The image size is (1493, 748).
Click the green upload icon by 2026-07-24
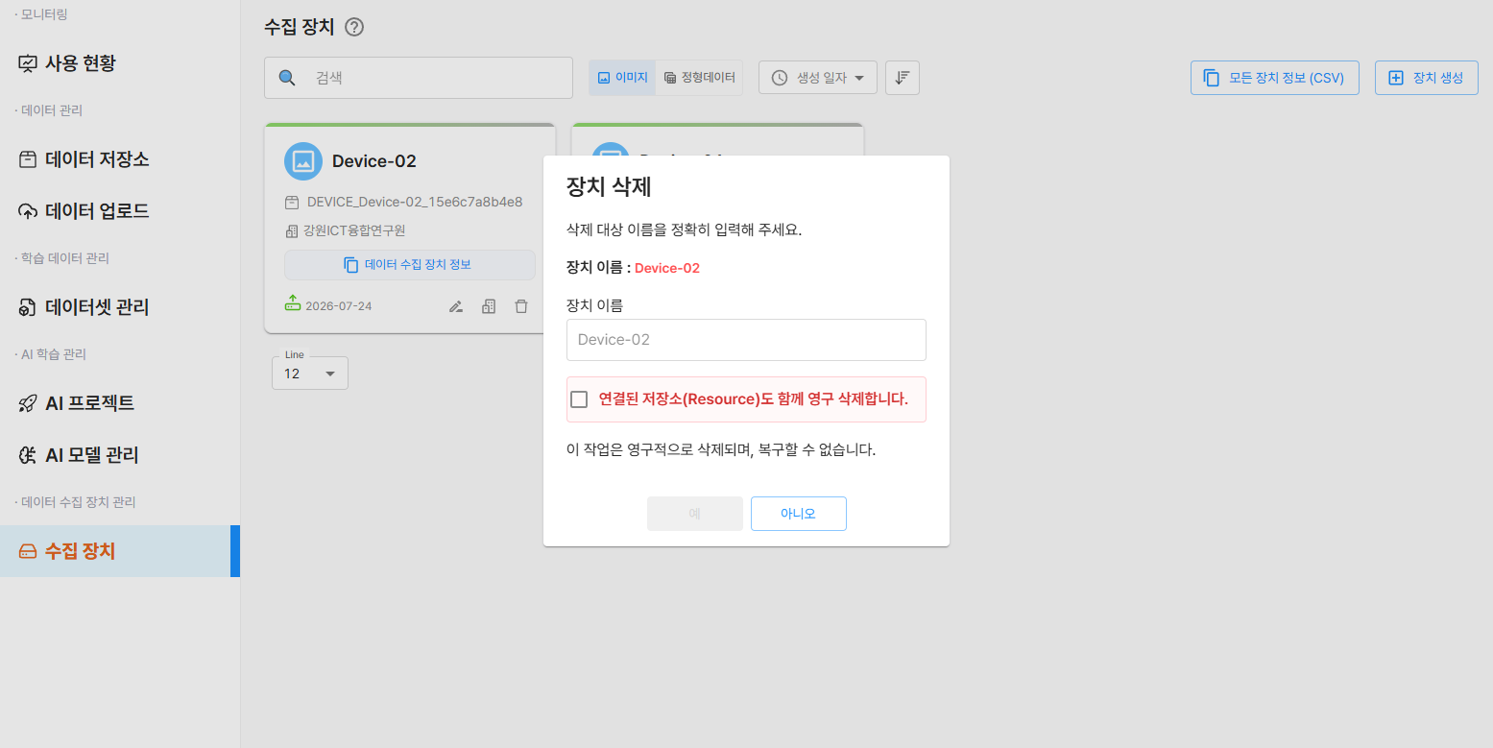pyautogui.click(x=293, y=303)
